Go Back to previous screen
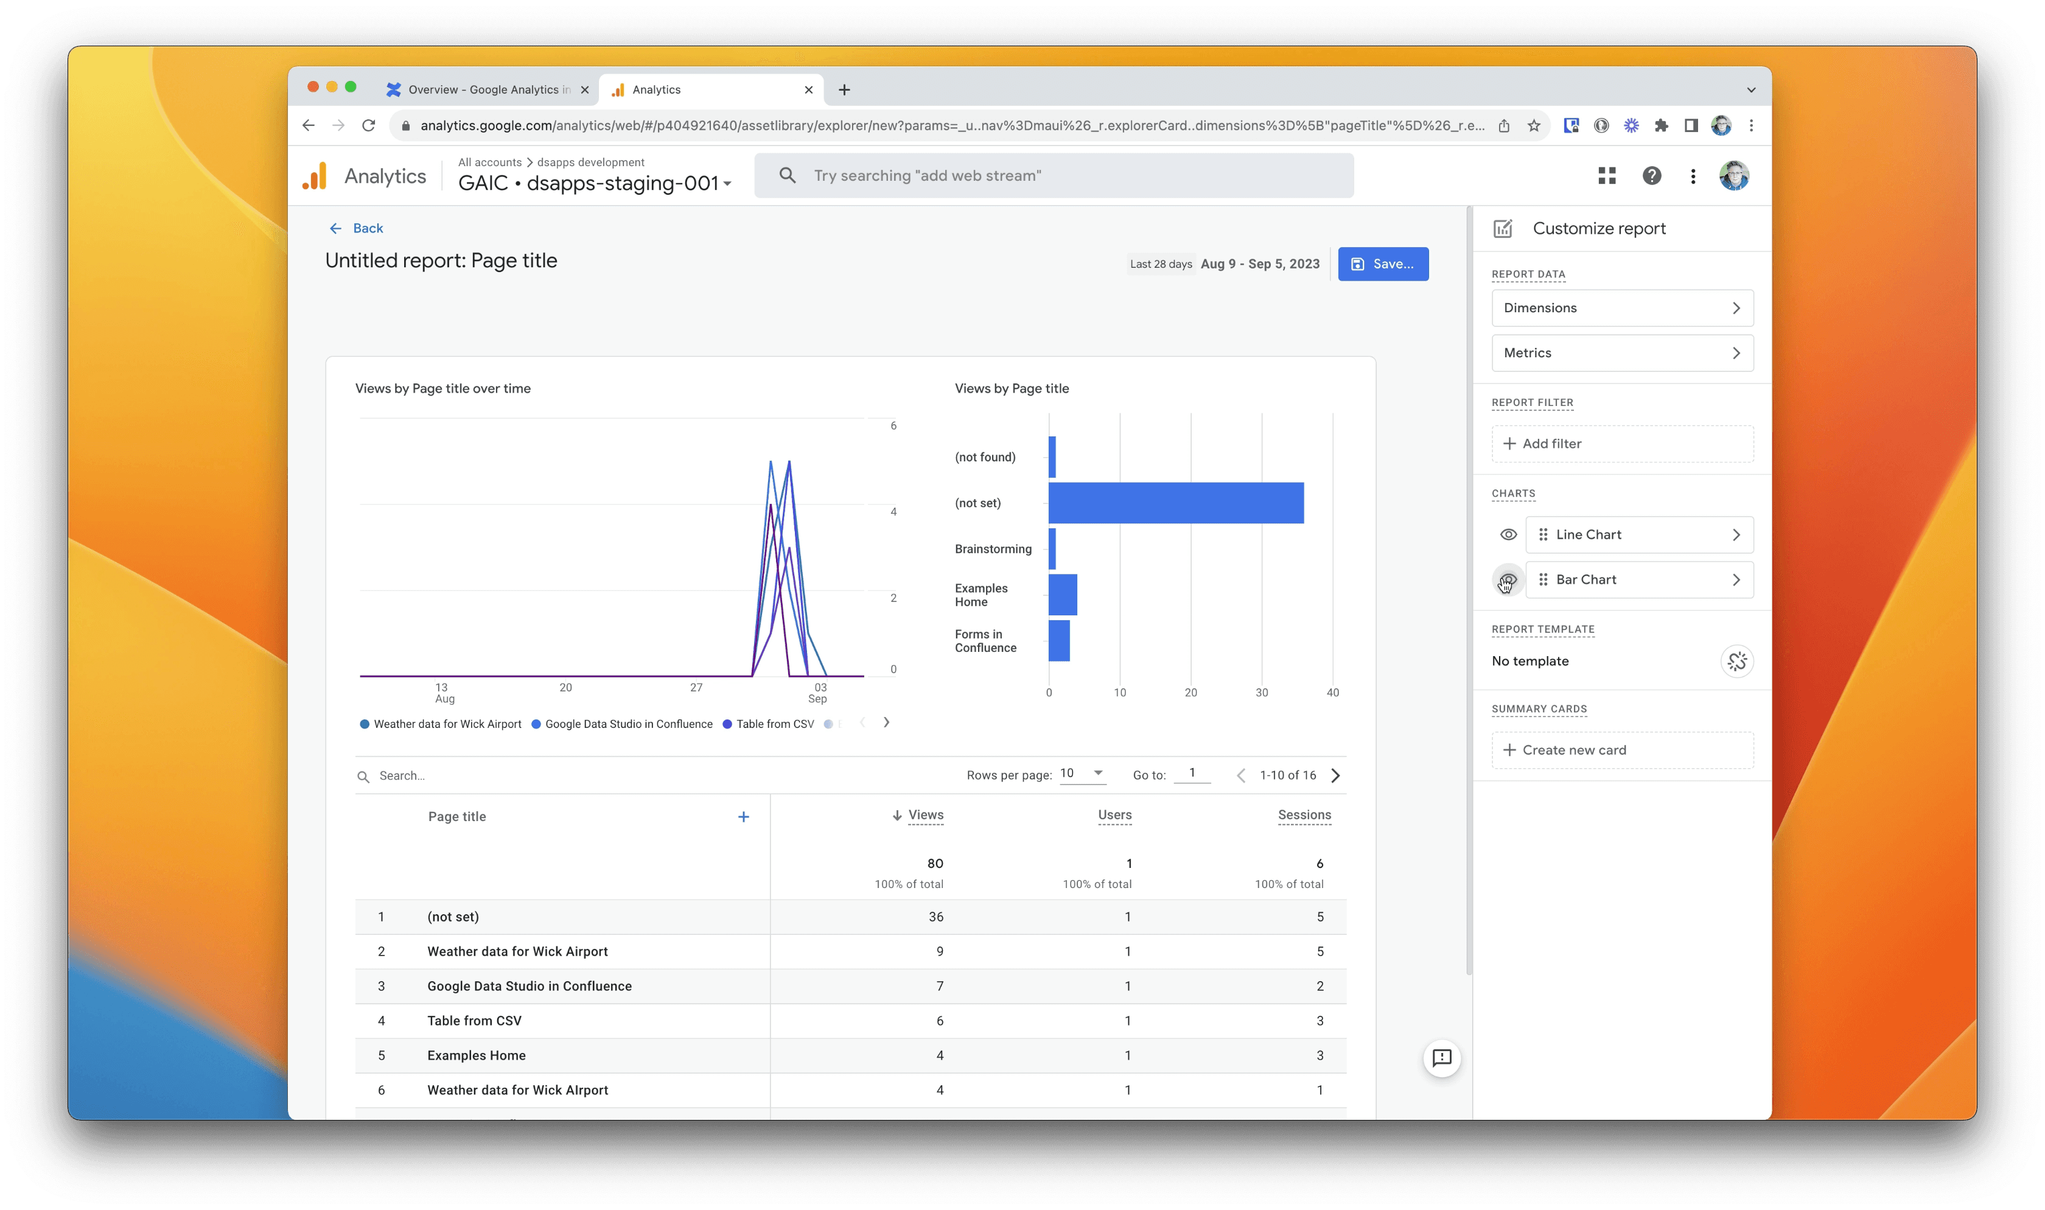2045x1210 pixels. coord(355,228)
